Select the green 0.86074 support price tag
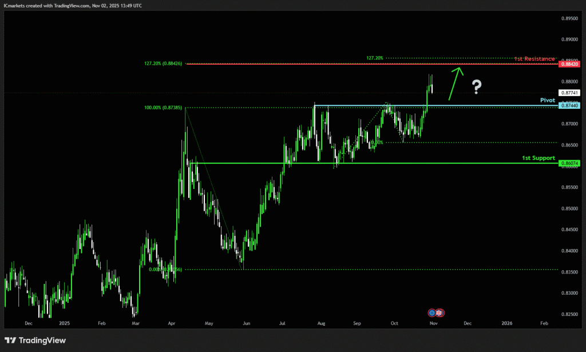586x352 pixels. pos(569,164)
